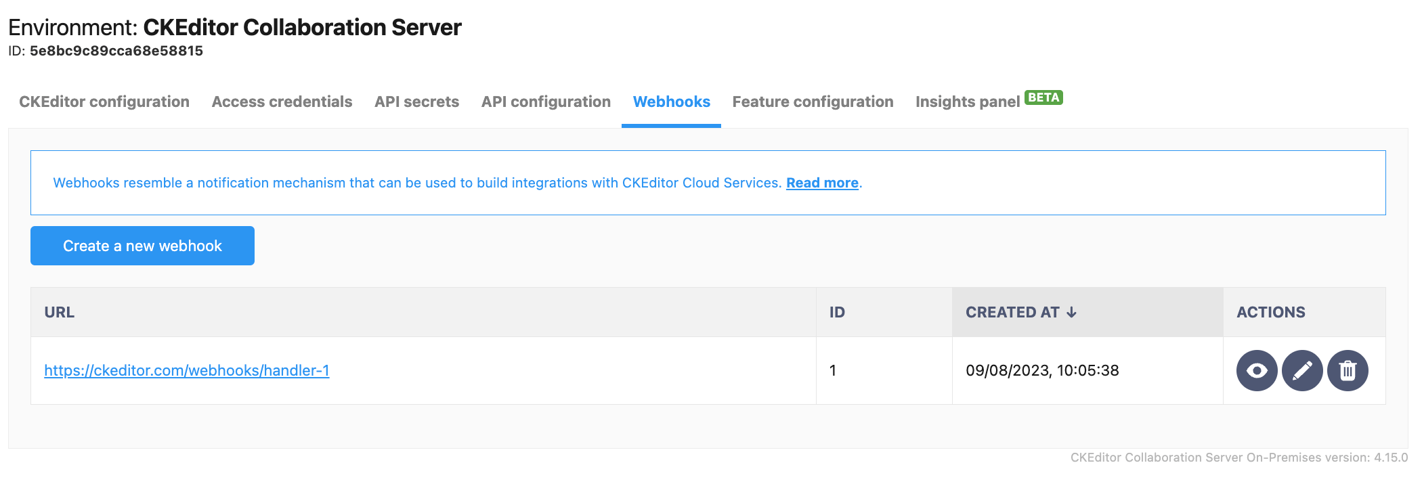The width and height of the screenshot is (1422, 486).
Task: View webhook handler-1 details via eye icon
Action: (1257, 371)
